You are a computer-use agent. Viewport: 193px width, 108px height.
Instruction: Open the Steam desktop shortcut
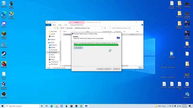4,55
